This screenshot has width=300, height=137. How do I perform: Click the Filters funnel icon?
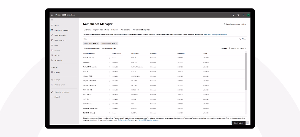(x=240, y=39)
